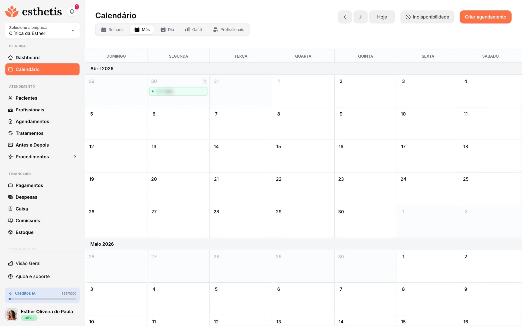
Task: Click the Esther Oliveira de Paula name
Action: tap(47, 312)
